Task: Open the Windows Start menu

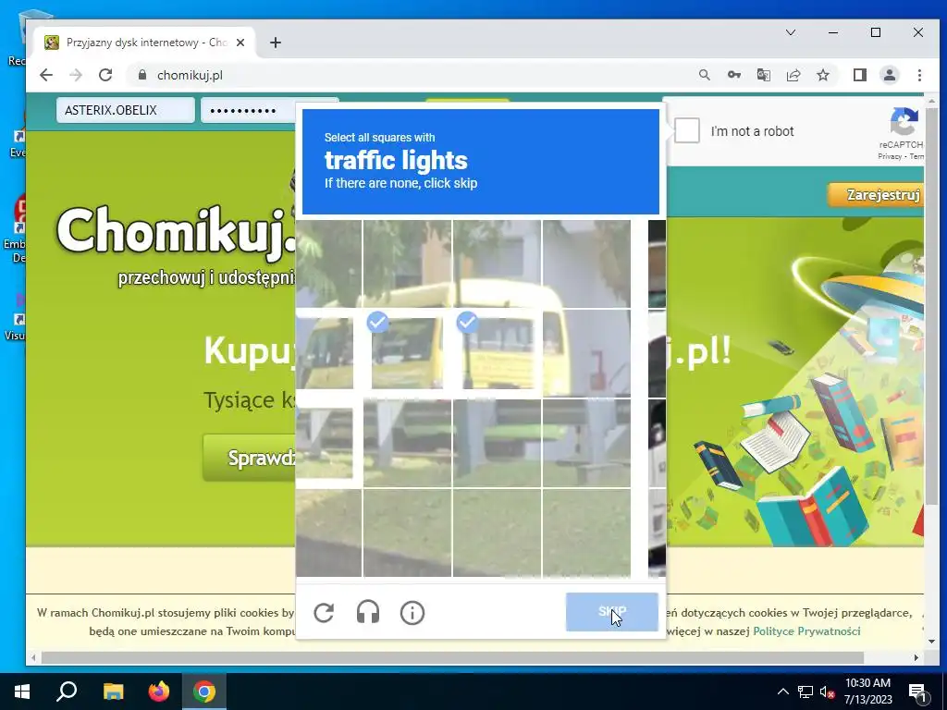Action: tap(22, 692)
